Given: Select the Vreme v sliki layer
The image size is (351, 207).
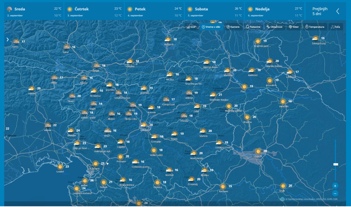Looking at the screenshot, I should pos(211,27).
